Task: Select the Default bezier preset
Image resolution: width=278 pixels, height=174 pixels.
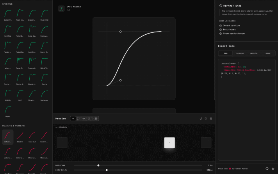Action: tap(8, 137)
